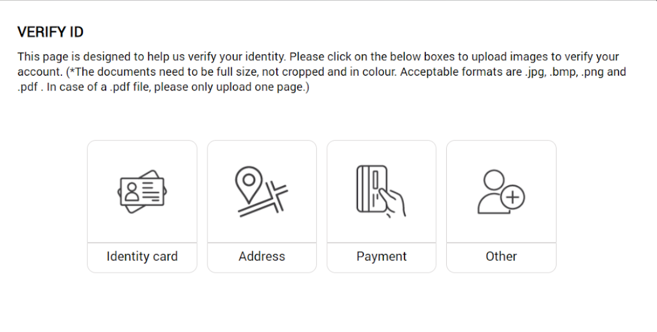Click the location pin circle in Address icon
This screenshot has height=332, width=657.
(249, 180)
